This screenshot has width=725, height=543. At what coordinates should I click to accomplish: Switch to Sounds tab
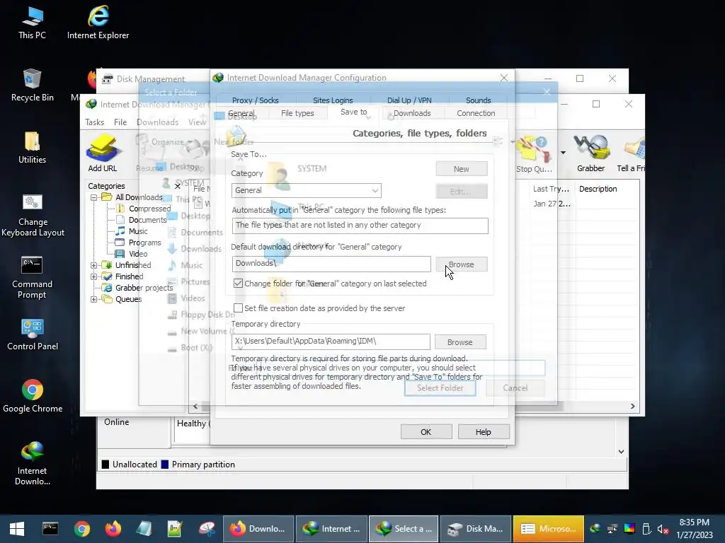(x=478, y=100)
